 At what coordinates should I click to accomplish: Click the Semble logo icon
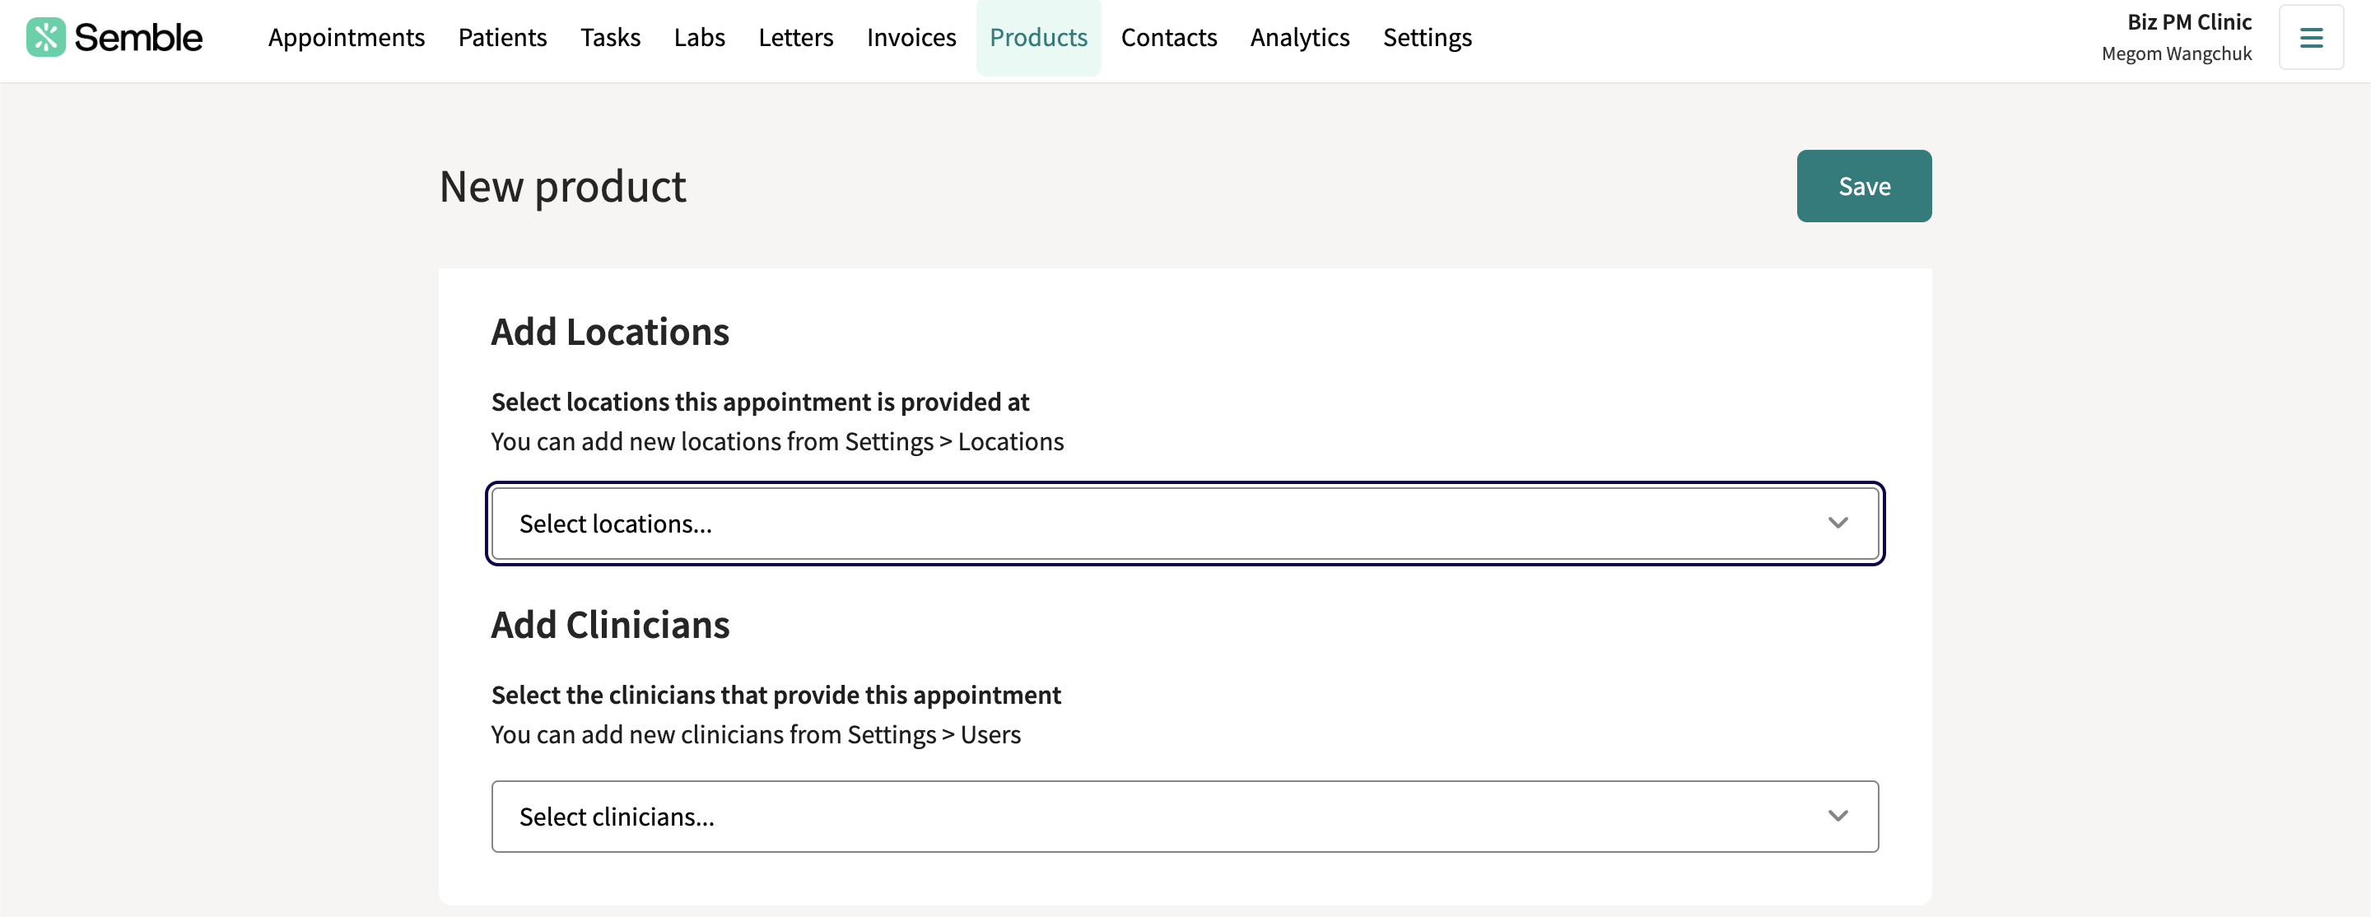tap(46, 37)
